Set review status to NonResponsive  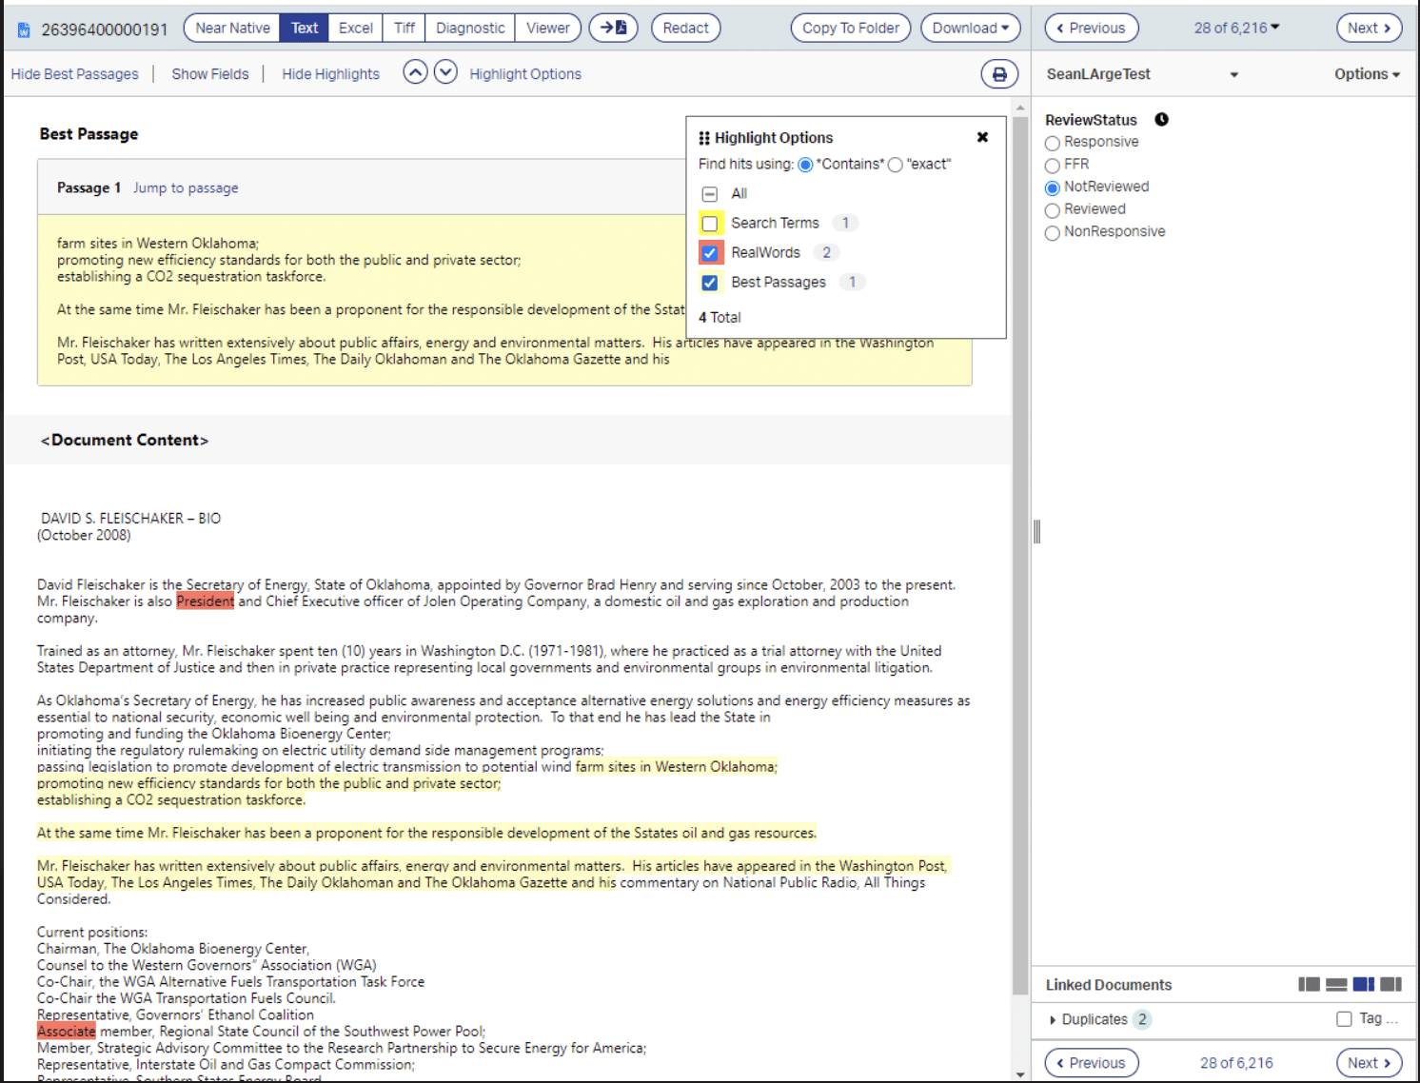click(x=1053, y=232)
